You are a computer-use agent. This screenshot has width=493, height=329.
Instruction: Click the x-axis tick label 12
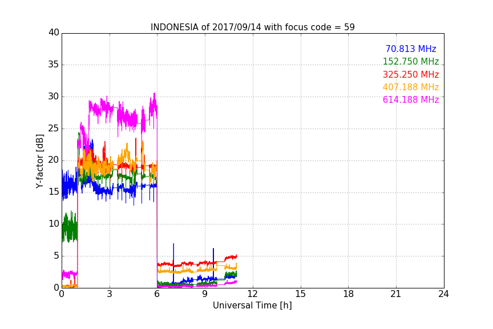pyautogui.click(x=253, y=294)
